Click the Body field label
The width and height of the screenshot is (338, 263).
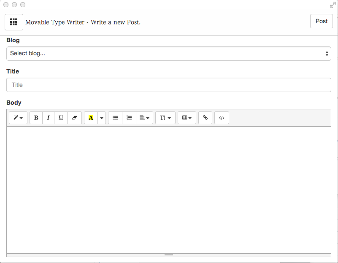pyautogui.click(x=14, y=103)
